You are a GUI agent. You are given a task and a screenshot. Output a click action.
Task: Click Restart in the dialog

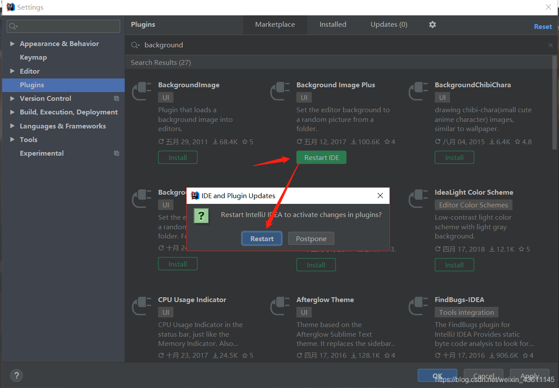tap(262, 238)
